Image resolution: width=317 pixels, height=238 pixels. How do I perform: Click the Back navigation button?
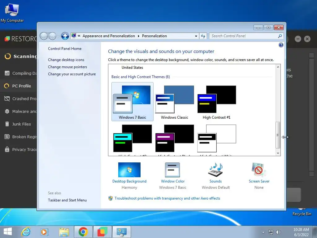44,36
